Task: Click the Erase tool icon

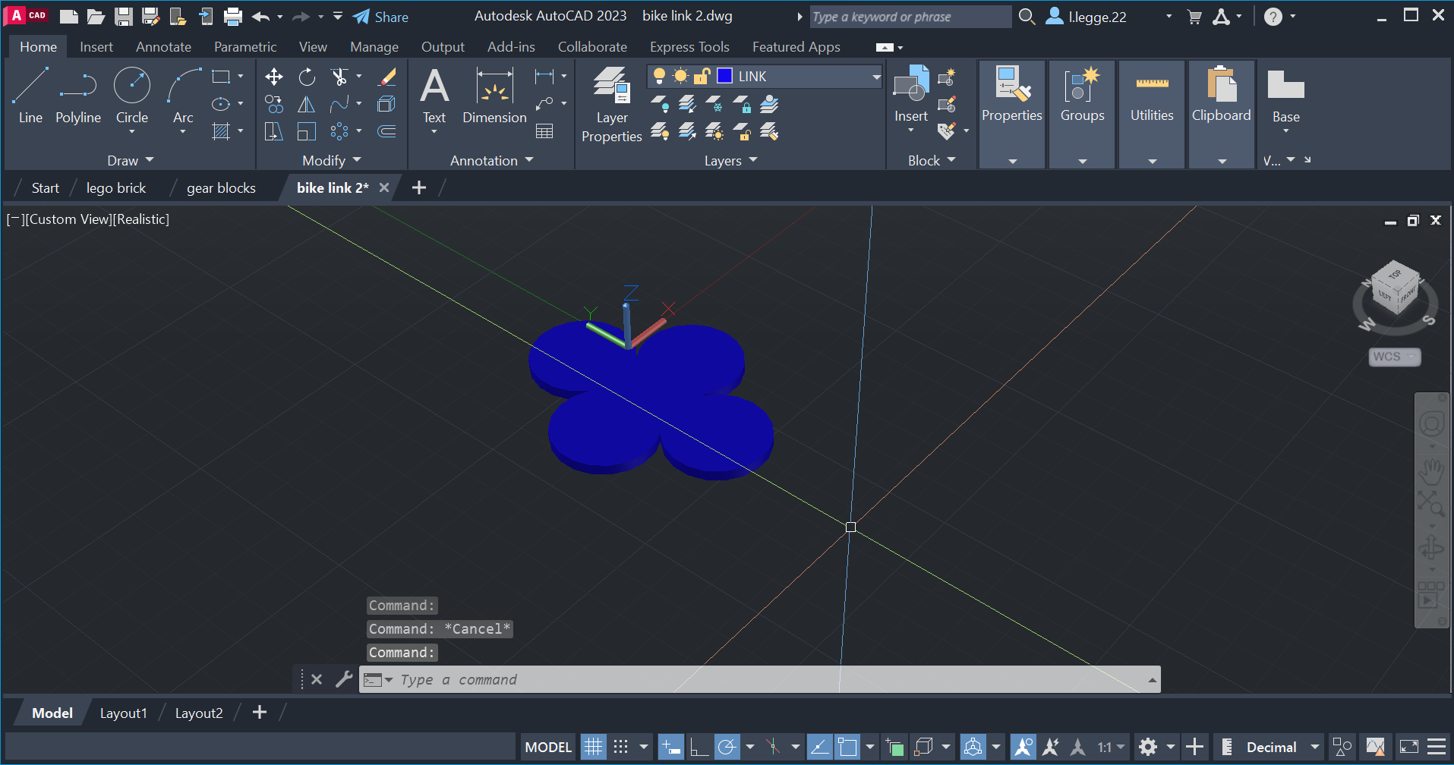Action: coord(387,77)
